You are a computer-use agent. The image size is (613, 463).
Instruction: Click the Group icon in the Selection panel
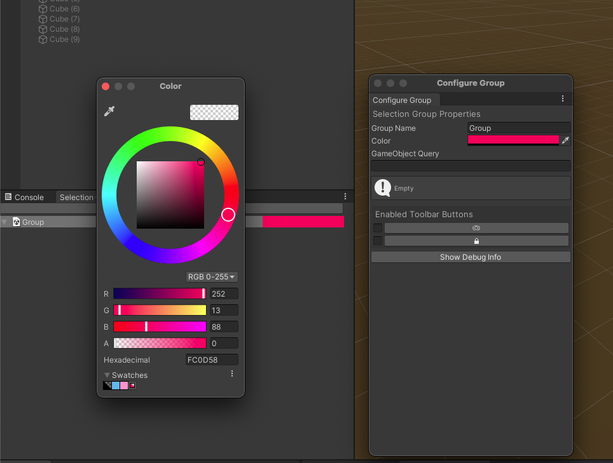(x=15, y=222)
